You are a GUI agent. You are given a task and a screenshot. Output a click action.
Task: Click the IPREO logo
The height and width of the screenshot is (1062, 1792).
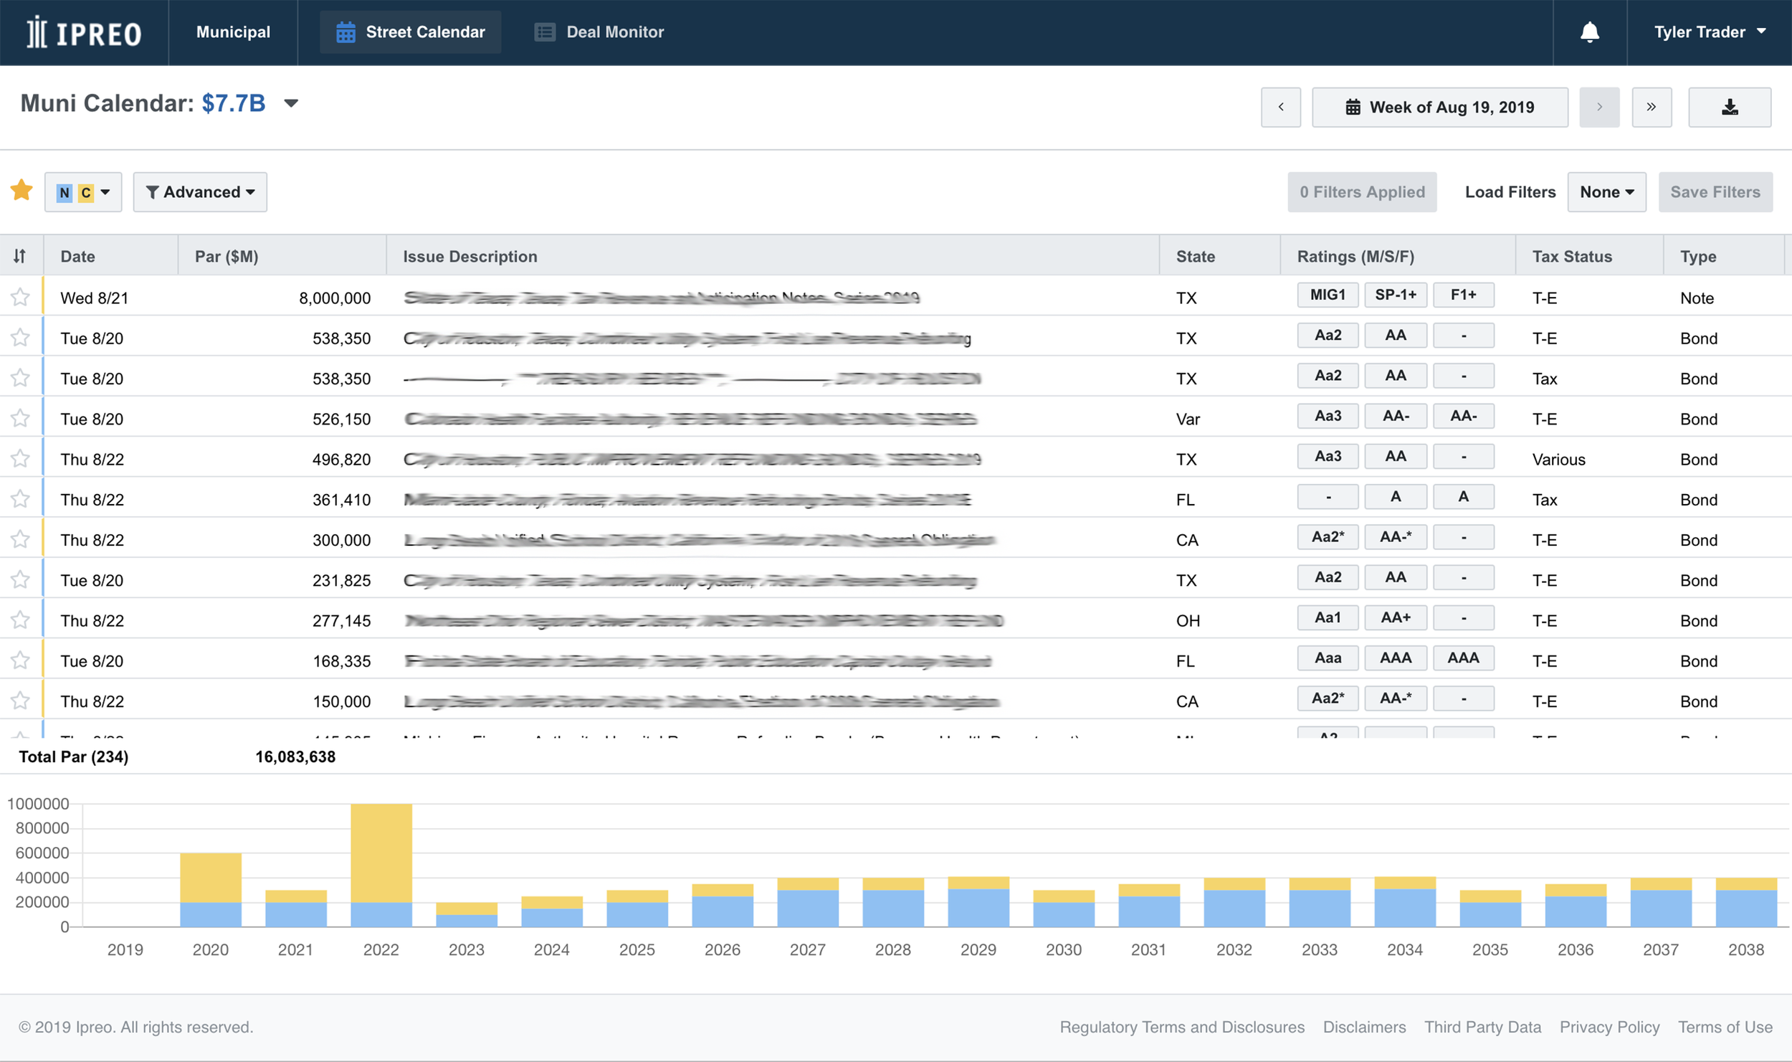point(84,33)
